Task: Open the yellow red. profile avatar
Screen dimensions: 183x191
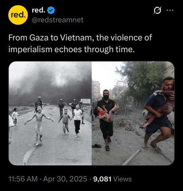Action: point(18,15)
